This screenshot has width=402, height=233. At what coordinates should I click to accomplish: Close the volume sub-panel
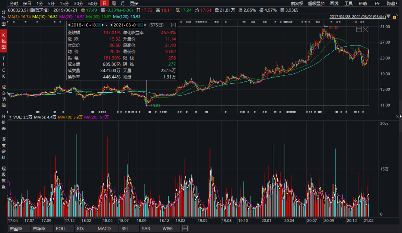coord(398,116)
